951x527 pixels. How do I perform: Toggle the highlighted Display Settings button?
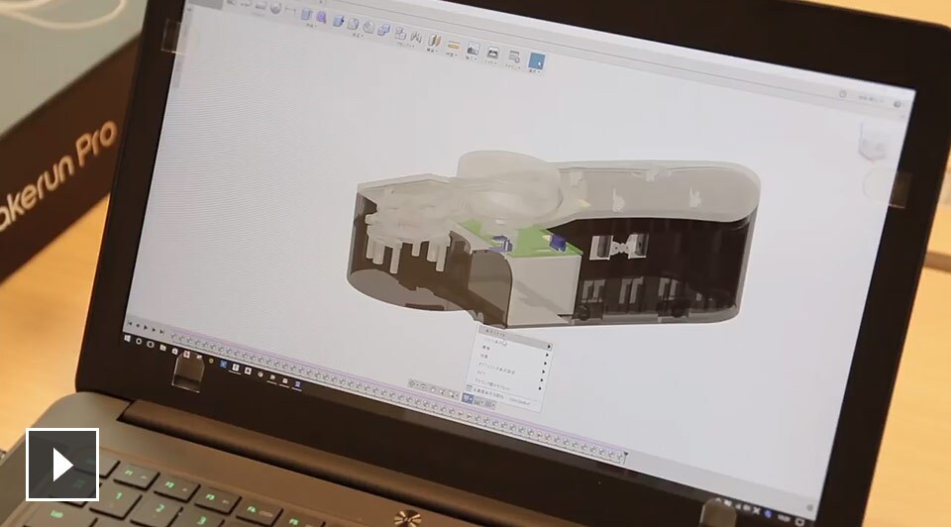pyautogui.click(x=467, y=398)
